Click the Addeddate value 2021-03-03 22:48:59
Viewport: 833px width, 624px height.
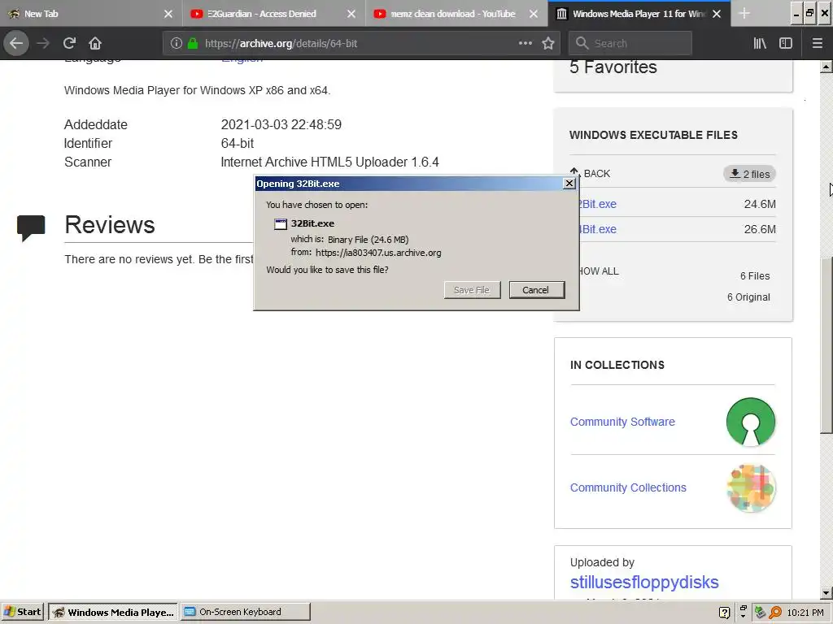(x=281, y=124)
